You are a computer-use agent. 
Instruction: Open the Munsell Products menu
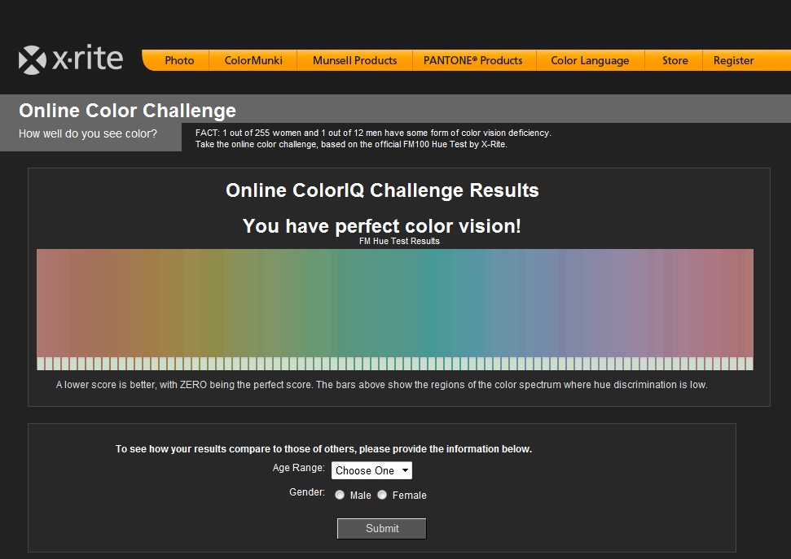354,60
